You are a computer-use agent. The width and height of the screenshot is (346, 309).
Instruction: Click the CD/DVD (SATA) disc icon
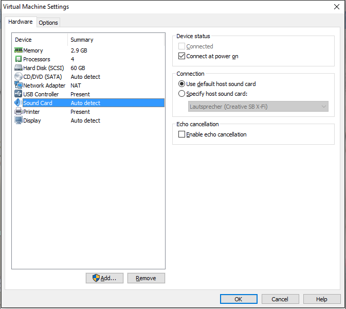(19, 76)
